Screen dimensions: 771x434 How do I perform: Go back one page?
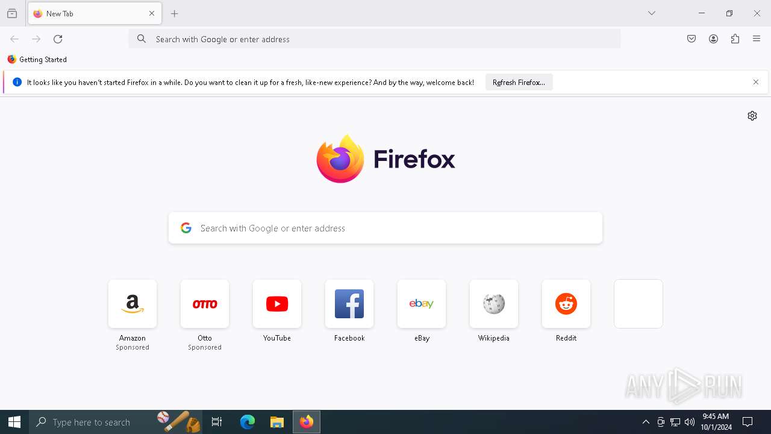point(14,39)
